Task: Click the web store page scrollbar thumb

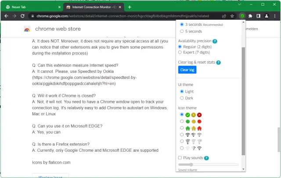Action: coord(279,139)
